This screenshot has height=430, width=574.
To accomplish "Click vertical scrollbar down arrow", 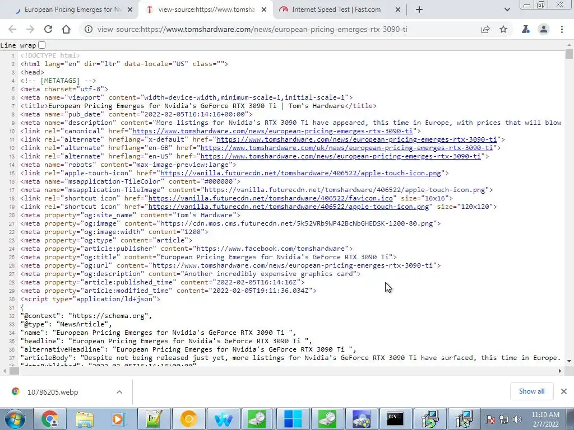I will (569, 361).
